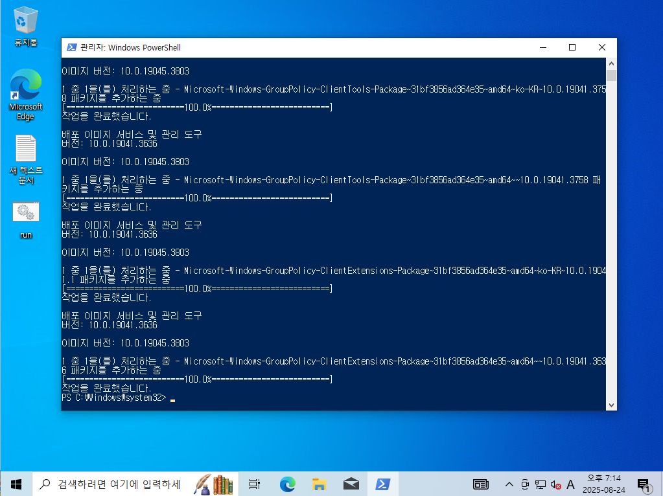Open File Explorer from the taskbar

319,484
